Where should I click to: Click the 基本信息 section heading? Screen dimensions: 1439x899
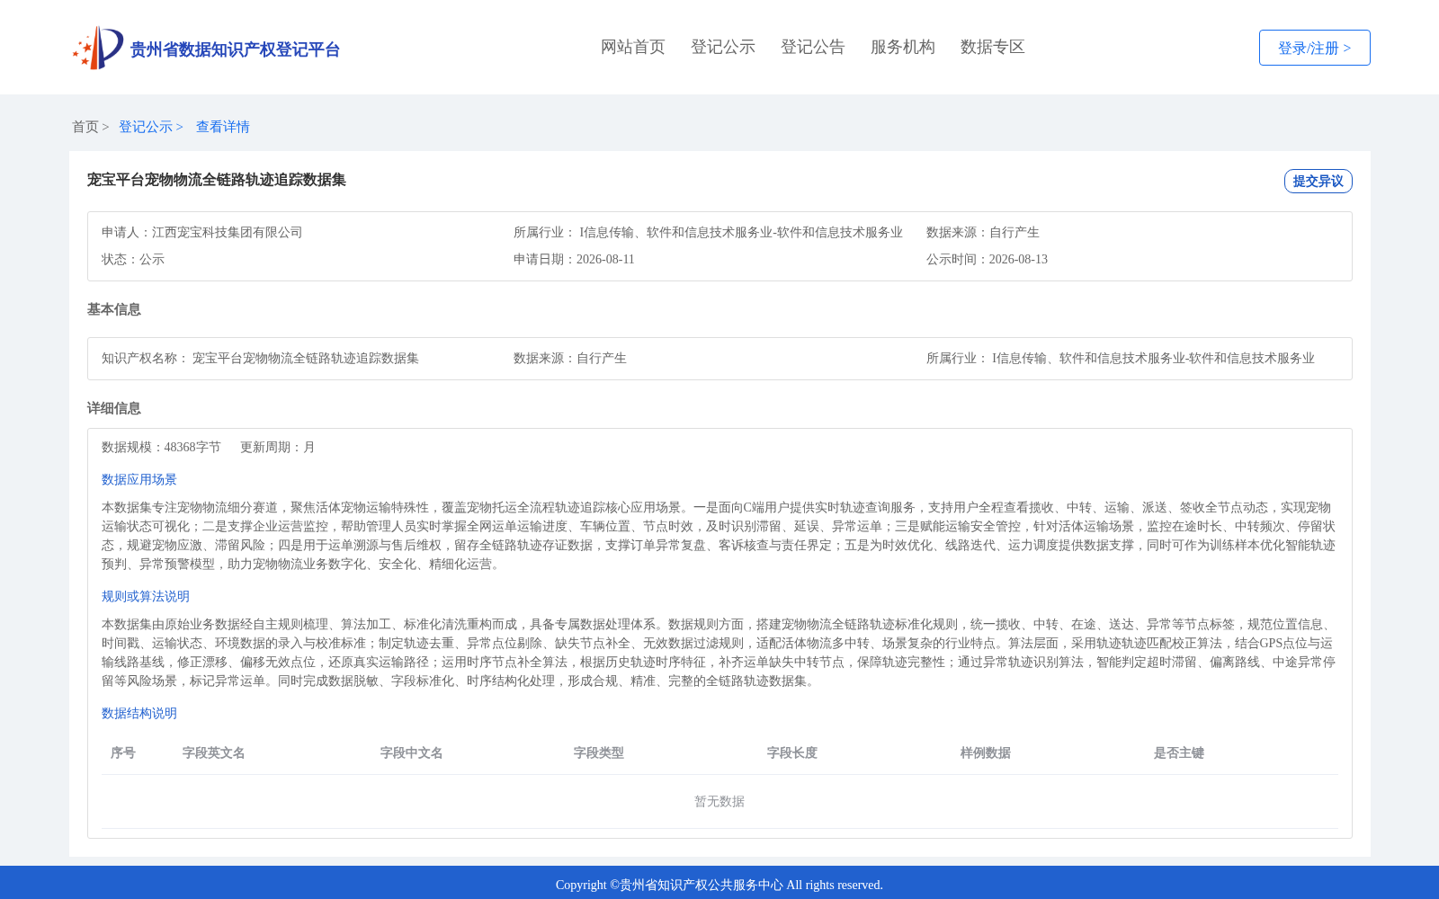pyautogui.click(x=114, y=309)
